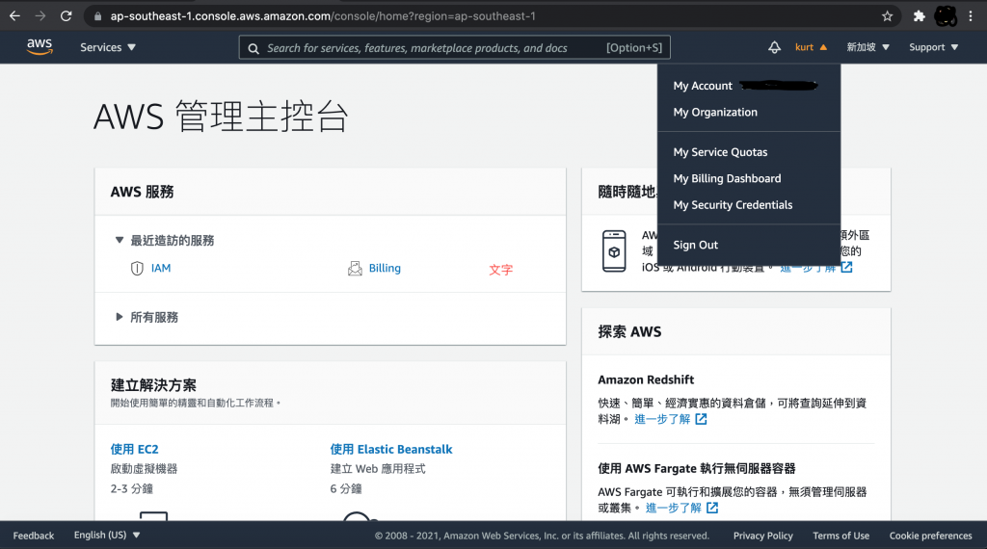Open the 新加坡 region dropdown

(868, 47)
